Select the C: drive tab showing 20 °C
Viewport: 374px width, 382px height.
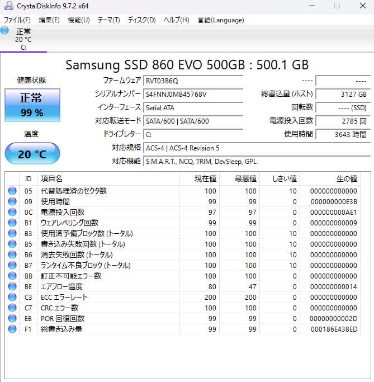[x=23, y=39]
